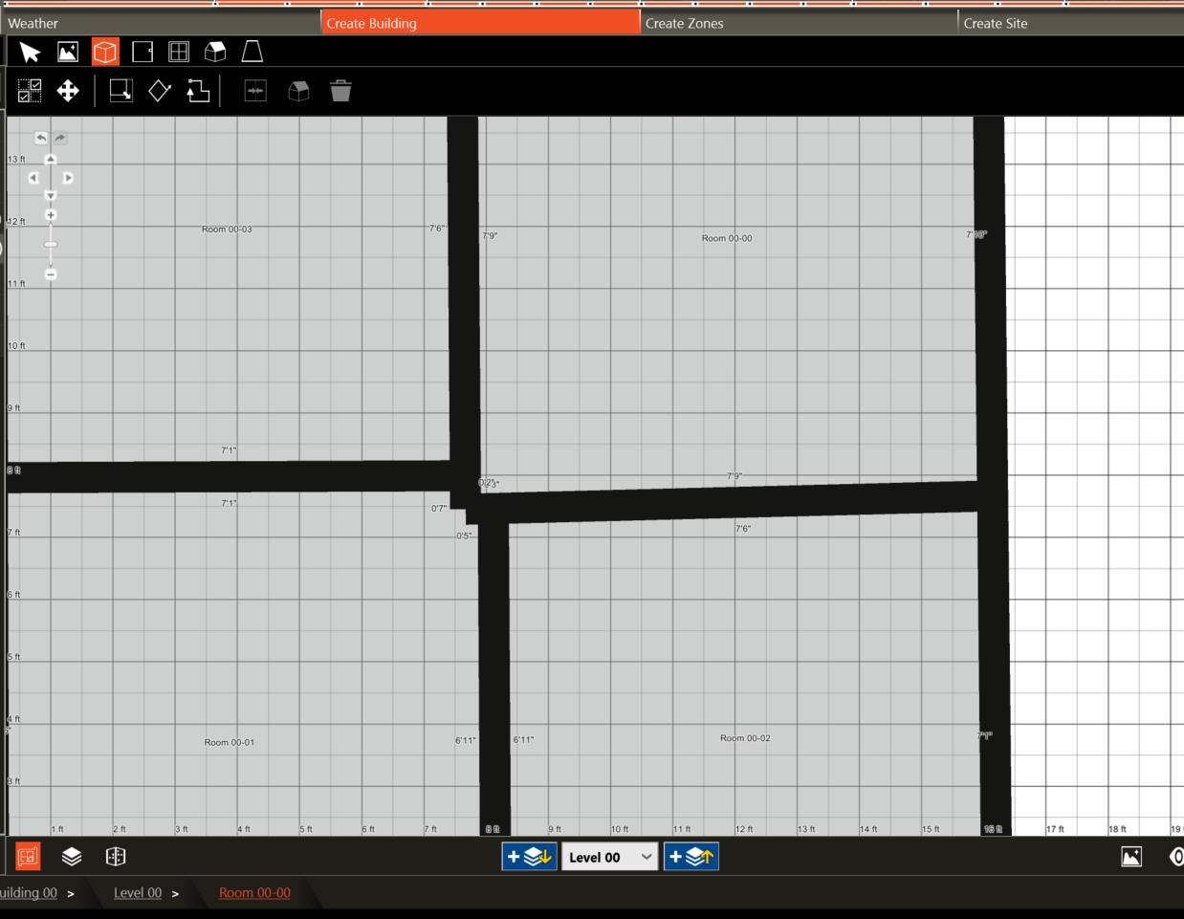Select Room 00-01 label on plan
Viewport: 1184px width, 919px height.
click(x=230, y=742)
